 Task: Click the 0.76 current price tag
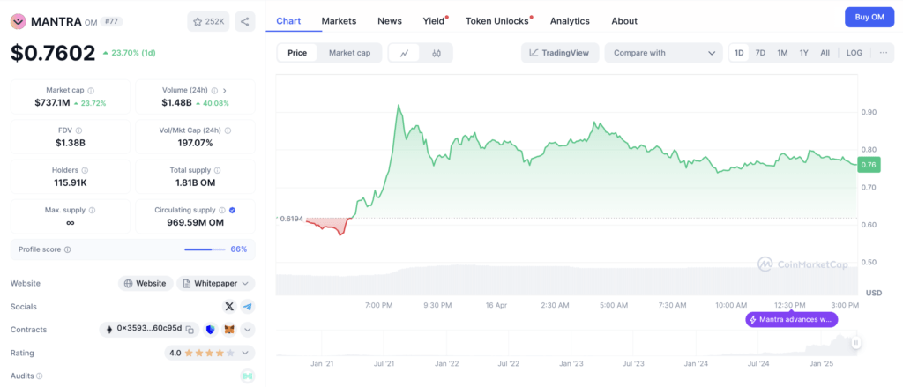point(868,165)
